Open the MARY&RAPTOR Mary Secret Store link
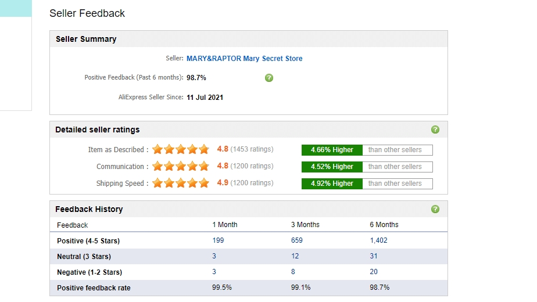Image resolution: width=537 pixels, height=302 pixels. coord(244,59)
